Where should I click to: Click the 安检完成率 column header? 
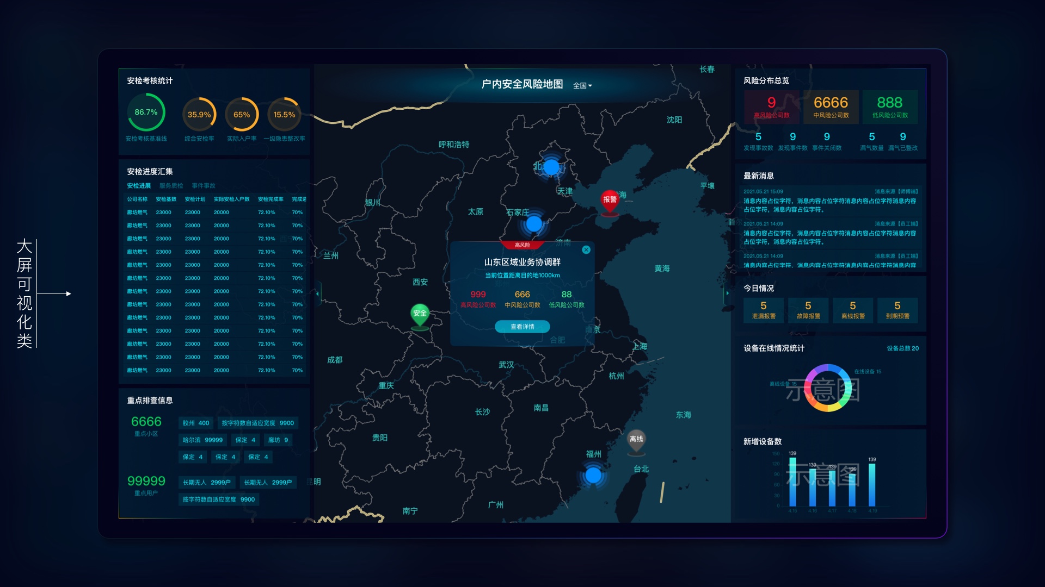point(271,199)
